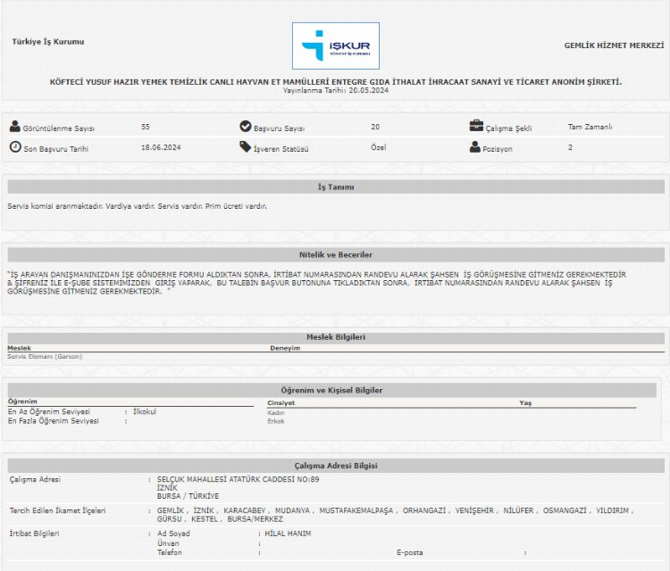Click the Tam Zamanlı work type value
Image resolution: width=670 pixels, height=571 pixels.
[590, 127]
